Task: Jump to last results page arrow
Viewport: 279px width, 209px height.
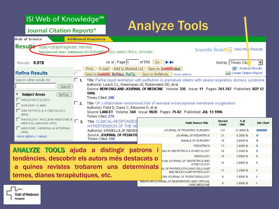Action: (x=171, y=62)
